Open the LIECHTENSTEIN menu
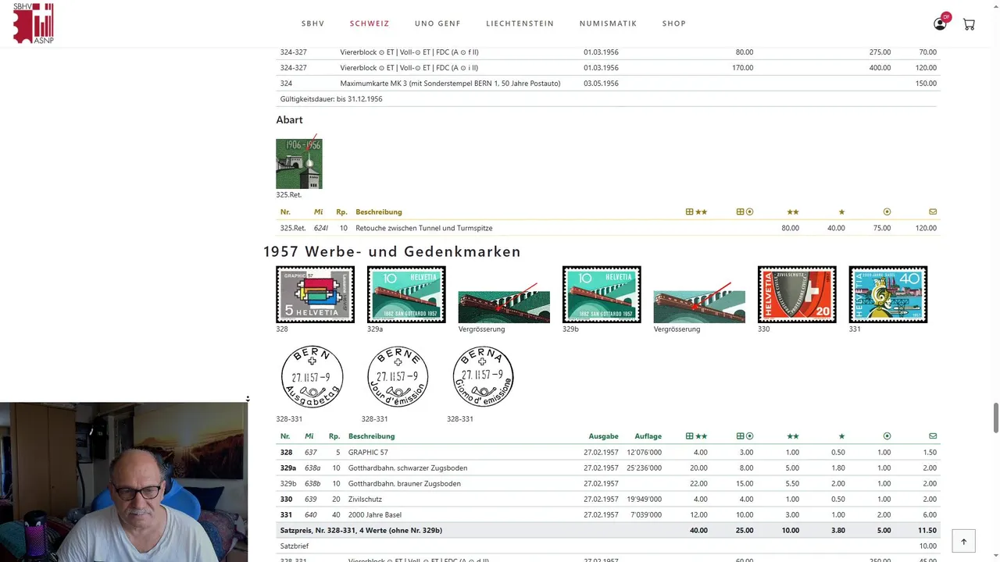This screenshot has width=1000, height=562. pos(520,23)
